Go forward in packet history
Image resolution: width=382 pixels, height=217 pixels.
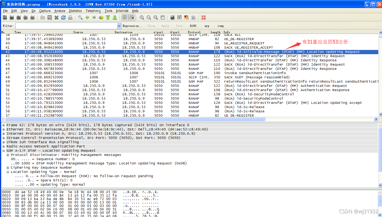tap(94, 18)
